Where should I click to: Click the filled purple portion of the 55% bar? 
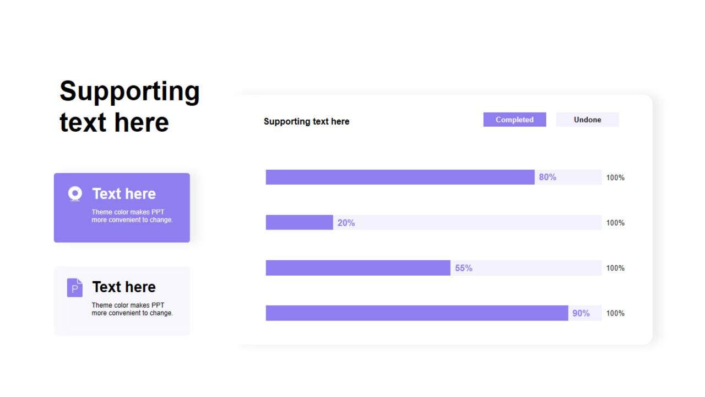point(358,268)
